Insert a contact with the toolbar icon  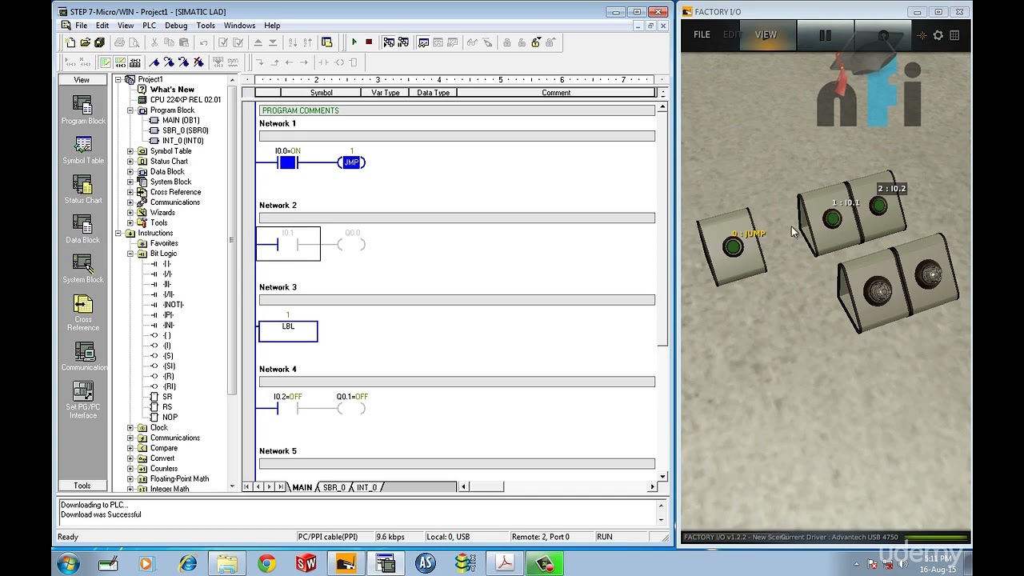[324, 62]
